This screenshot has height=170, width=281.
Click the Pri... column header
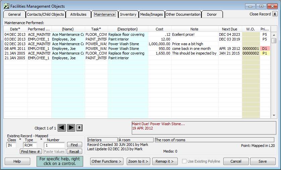click(x=265, y=29)
